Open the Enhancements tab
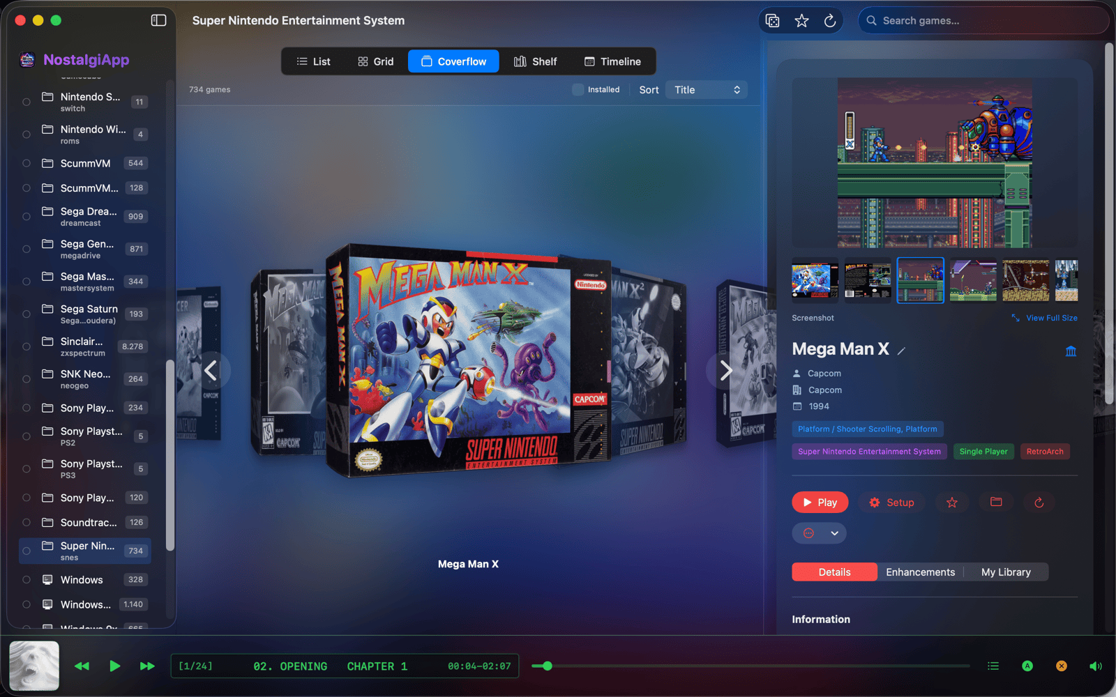Screen dimensions: 1116x697 pyautogui.click(x=920, y=572)
